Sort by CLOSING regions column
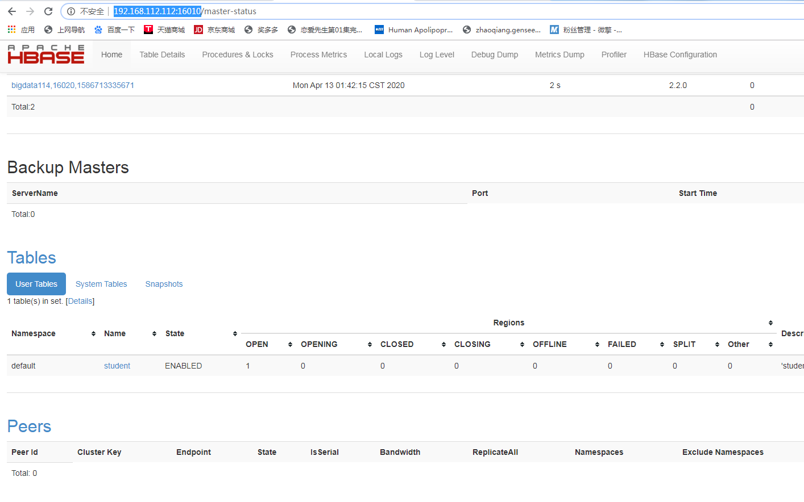The image size is (804, 502). (522, 345)
